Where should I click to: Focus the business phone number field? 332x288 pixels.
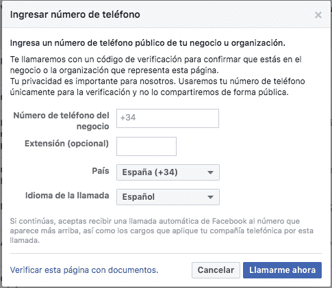(x=168, y=118)
